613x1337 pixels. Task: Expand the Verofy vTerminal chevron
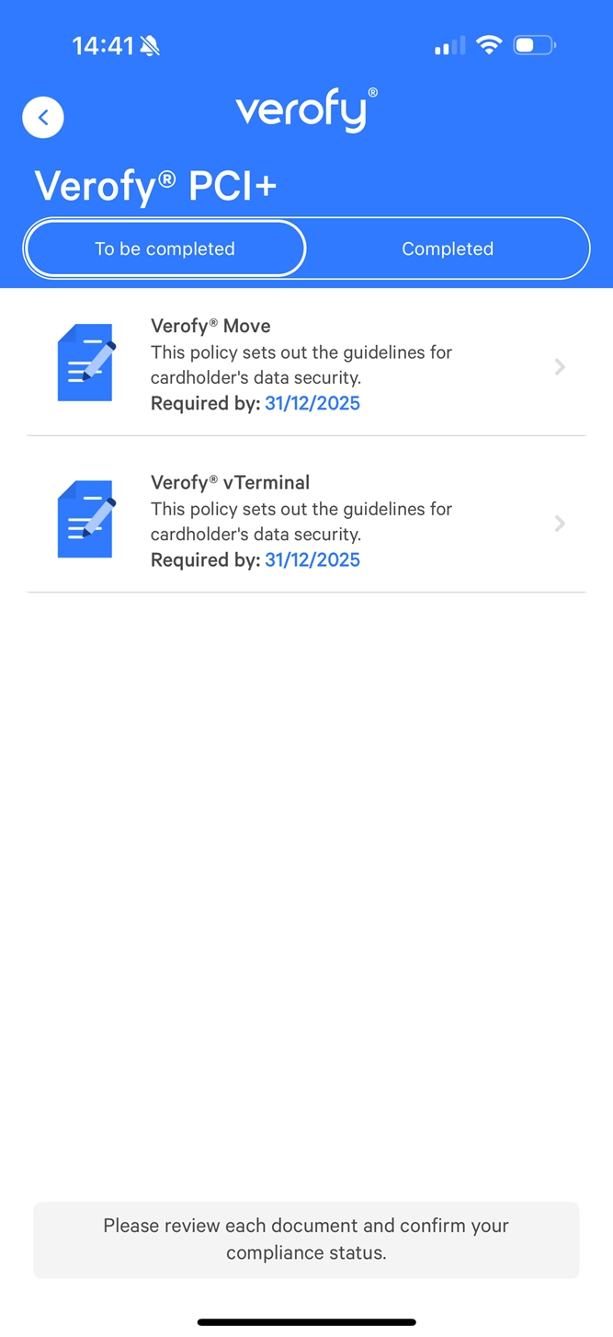click(560, 524)
